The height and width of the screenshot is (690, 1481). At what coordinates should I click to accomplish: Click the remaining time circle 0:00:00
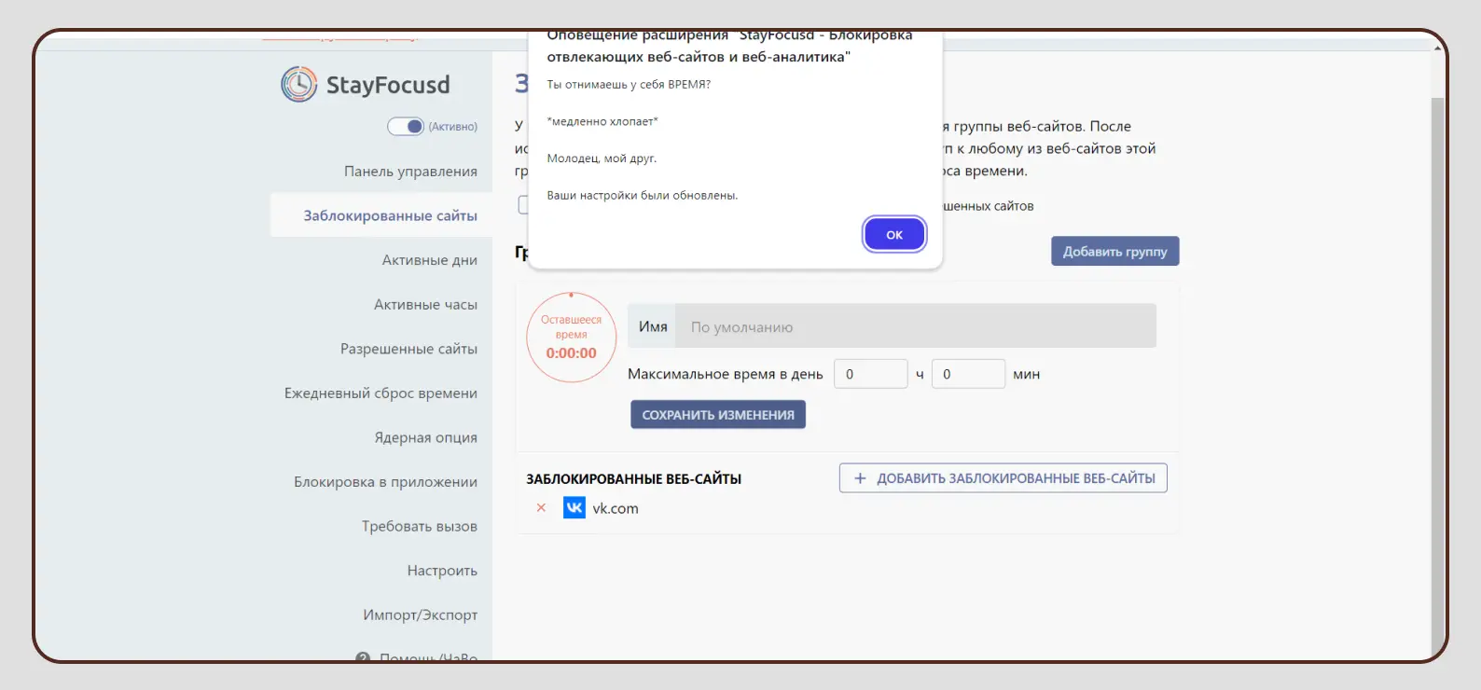coord(571,338)
